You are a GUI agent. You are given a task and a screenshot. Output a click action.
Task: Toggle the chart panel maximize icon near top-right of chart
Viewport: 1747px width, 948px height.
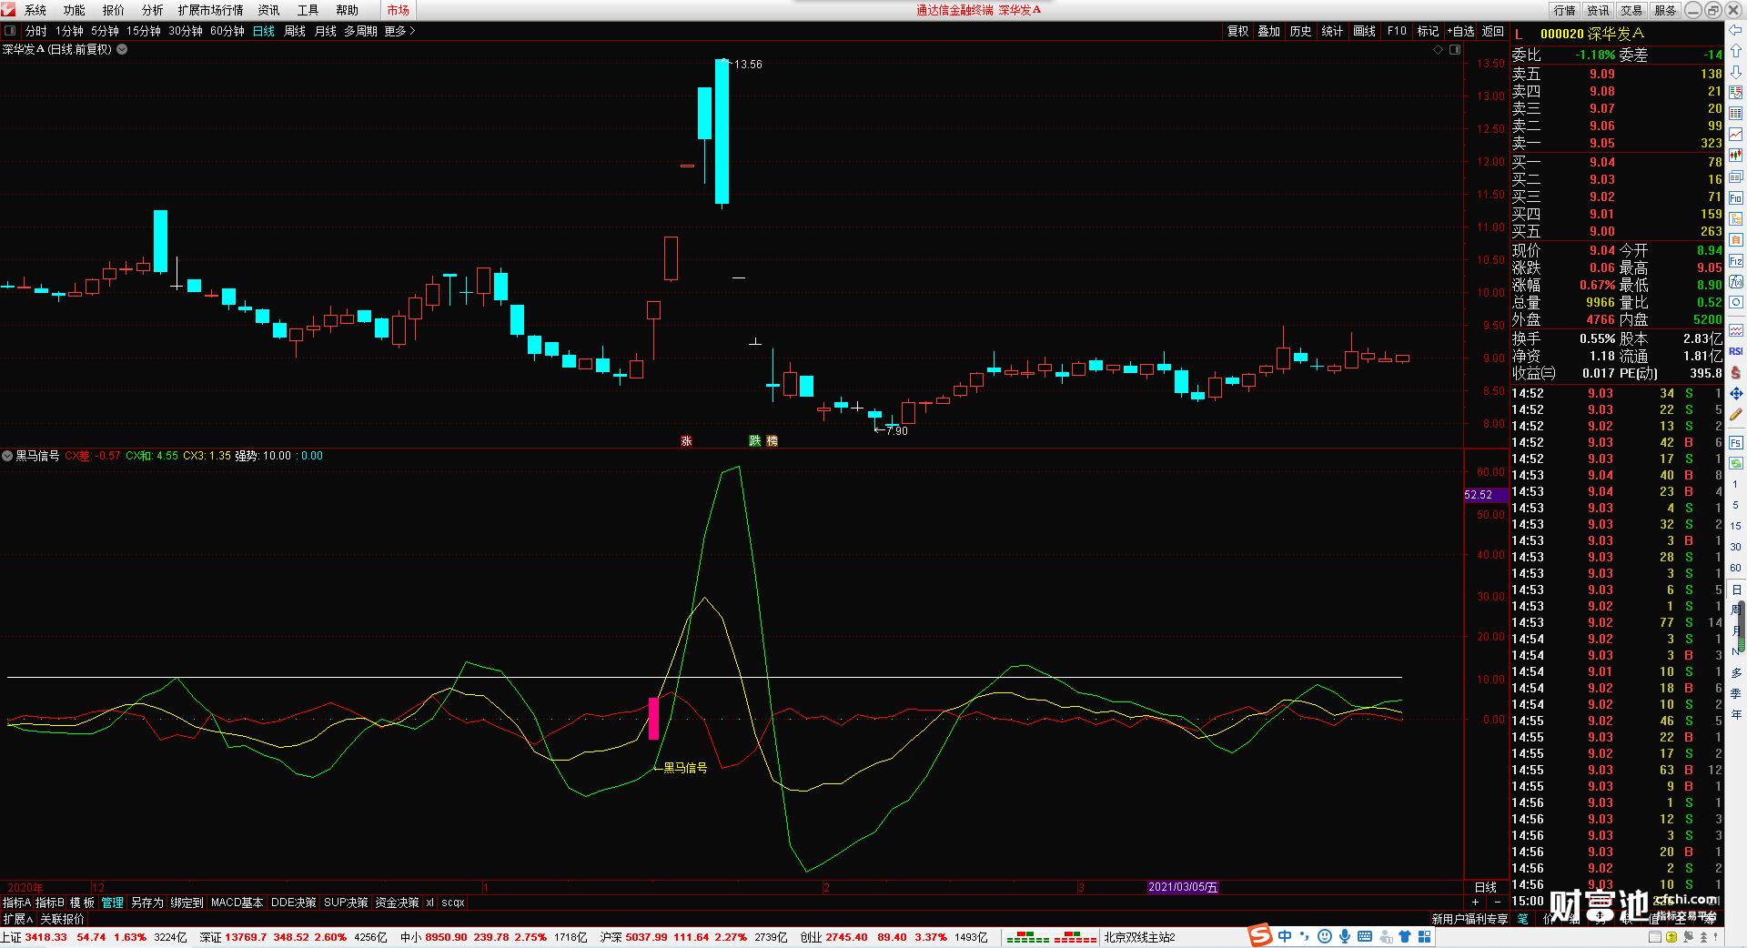point(1455,50)
